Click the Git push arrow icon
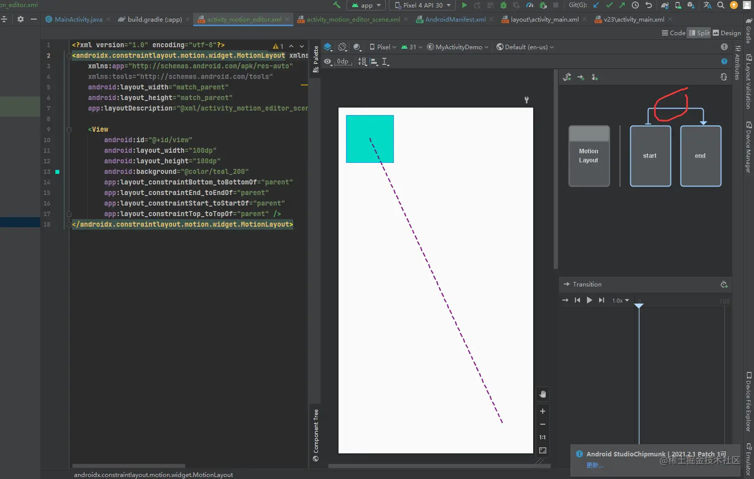This screenshot has width=754, height=479. [622, 5]
